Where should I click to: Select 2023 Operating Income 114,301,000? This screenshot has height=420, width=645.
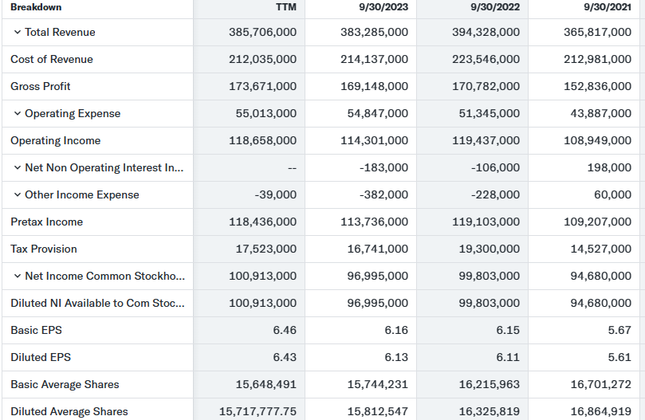[375, 141]
